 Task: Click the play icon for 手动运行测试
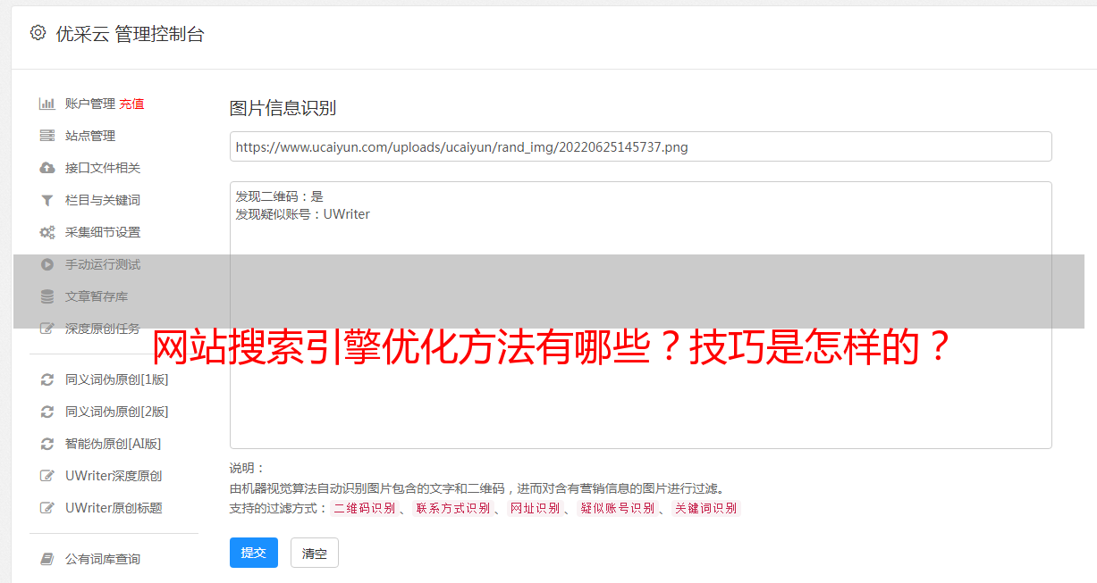47,264
